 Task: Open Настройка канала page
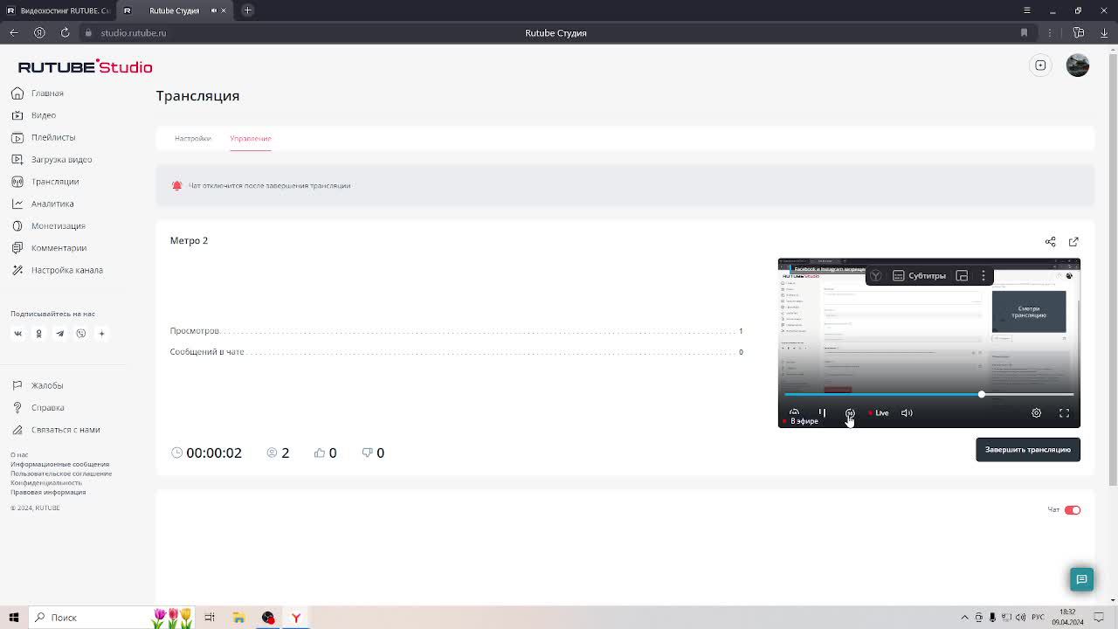57,270
